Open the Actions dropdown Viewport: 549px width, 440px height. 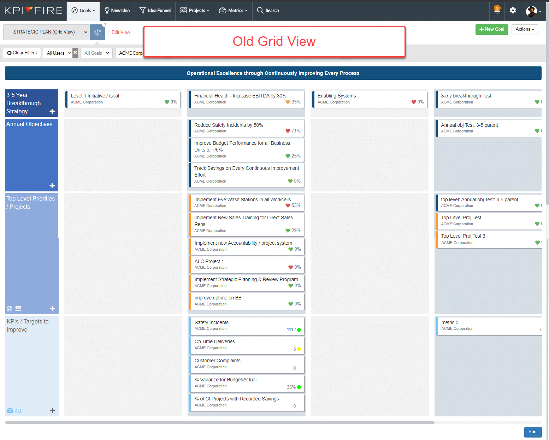pyautogui.click(x=525, y=29)
